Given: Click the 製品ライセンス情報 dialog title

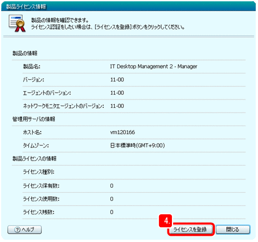Looking at the screenshot, I should pyautogui.click(x=26, y=7).
